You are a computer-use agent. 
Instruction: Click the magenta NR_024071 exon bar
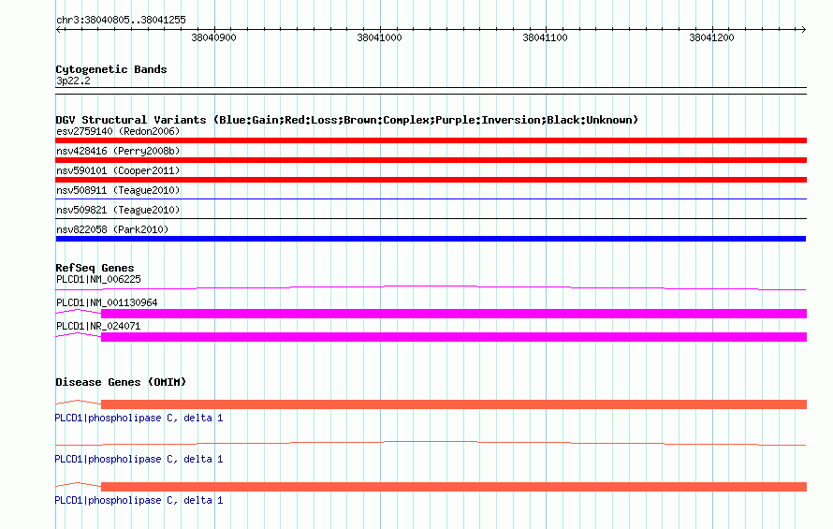[454, 337]
